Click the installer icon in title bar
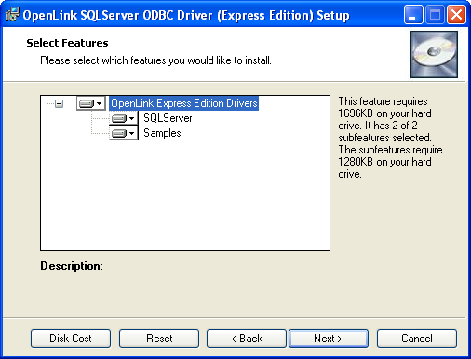 point(12,15)
